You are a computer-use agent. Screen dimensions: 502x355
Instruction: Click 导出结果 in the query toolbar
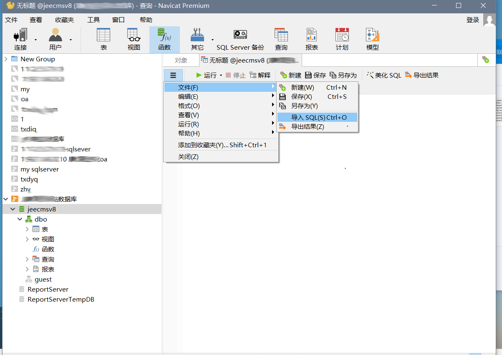(x=422, y=76)
